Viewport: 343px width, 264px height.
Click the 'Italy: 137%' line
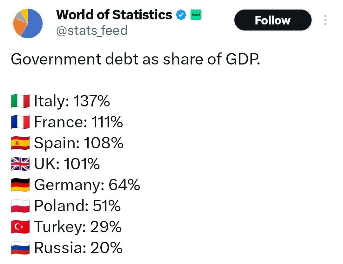(x=72, y=101)
